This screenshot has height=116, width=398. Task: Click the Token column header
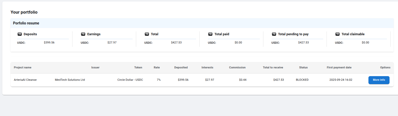tap(138, 68)
